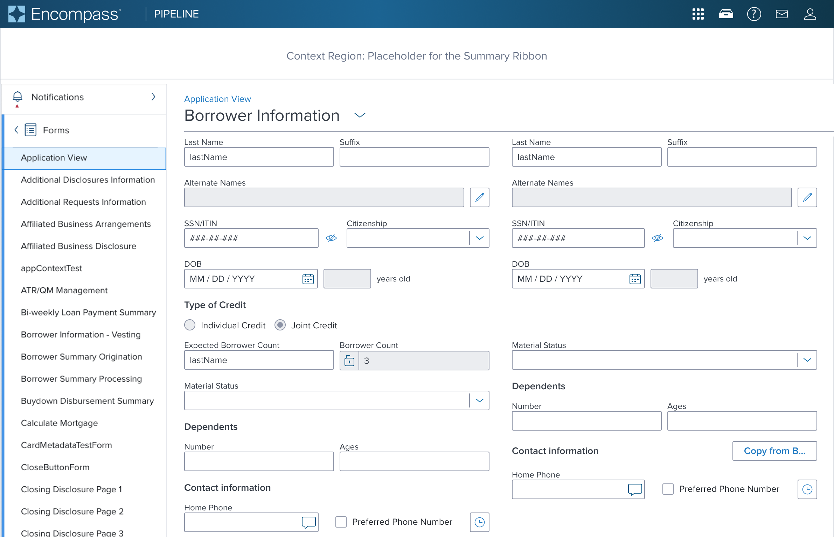Click the Copy from B... button
834x537 pixels.
point(774,451)
